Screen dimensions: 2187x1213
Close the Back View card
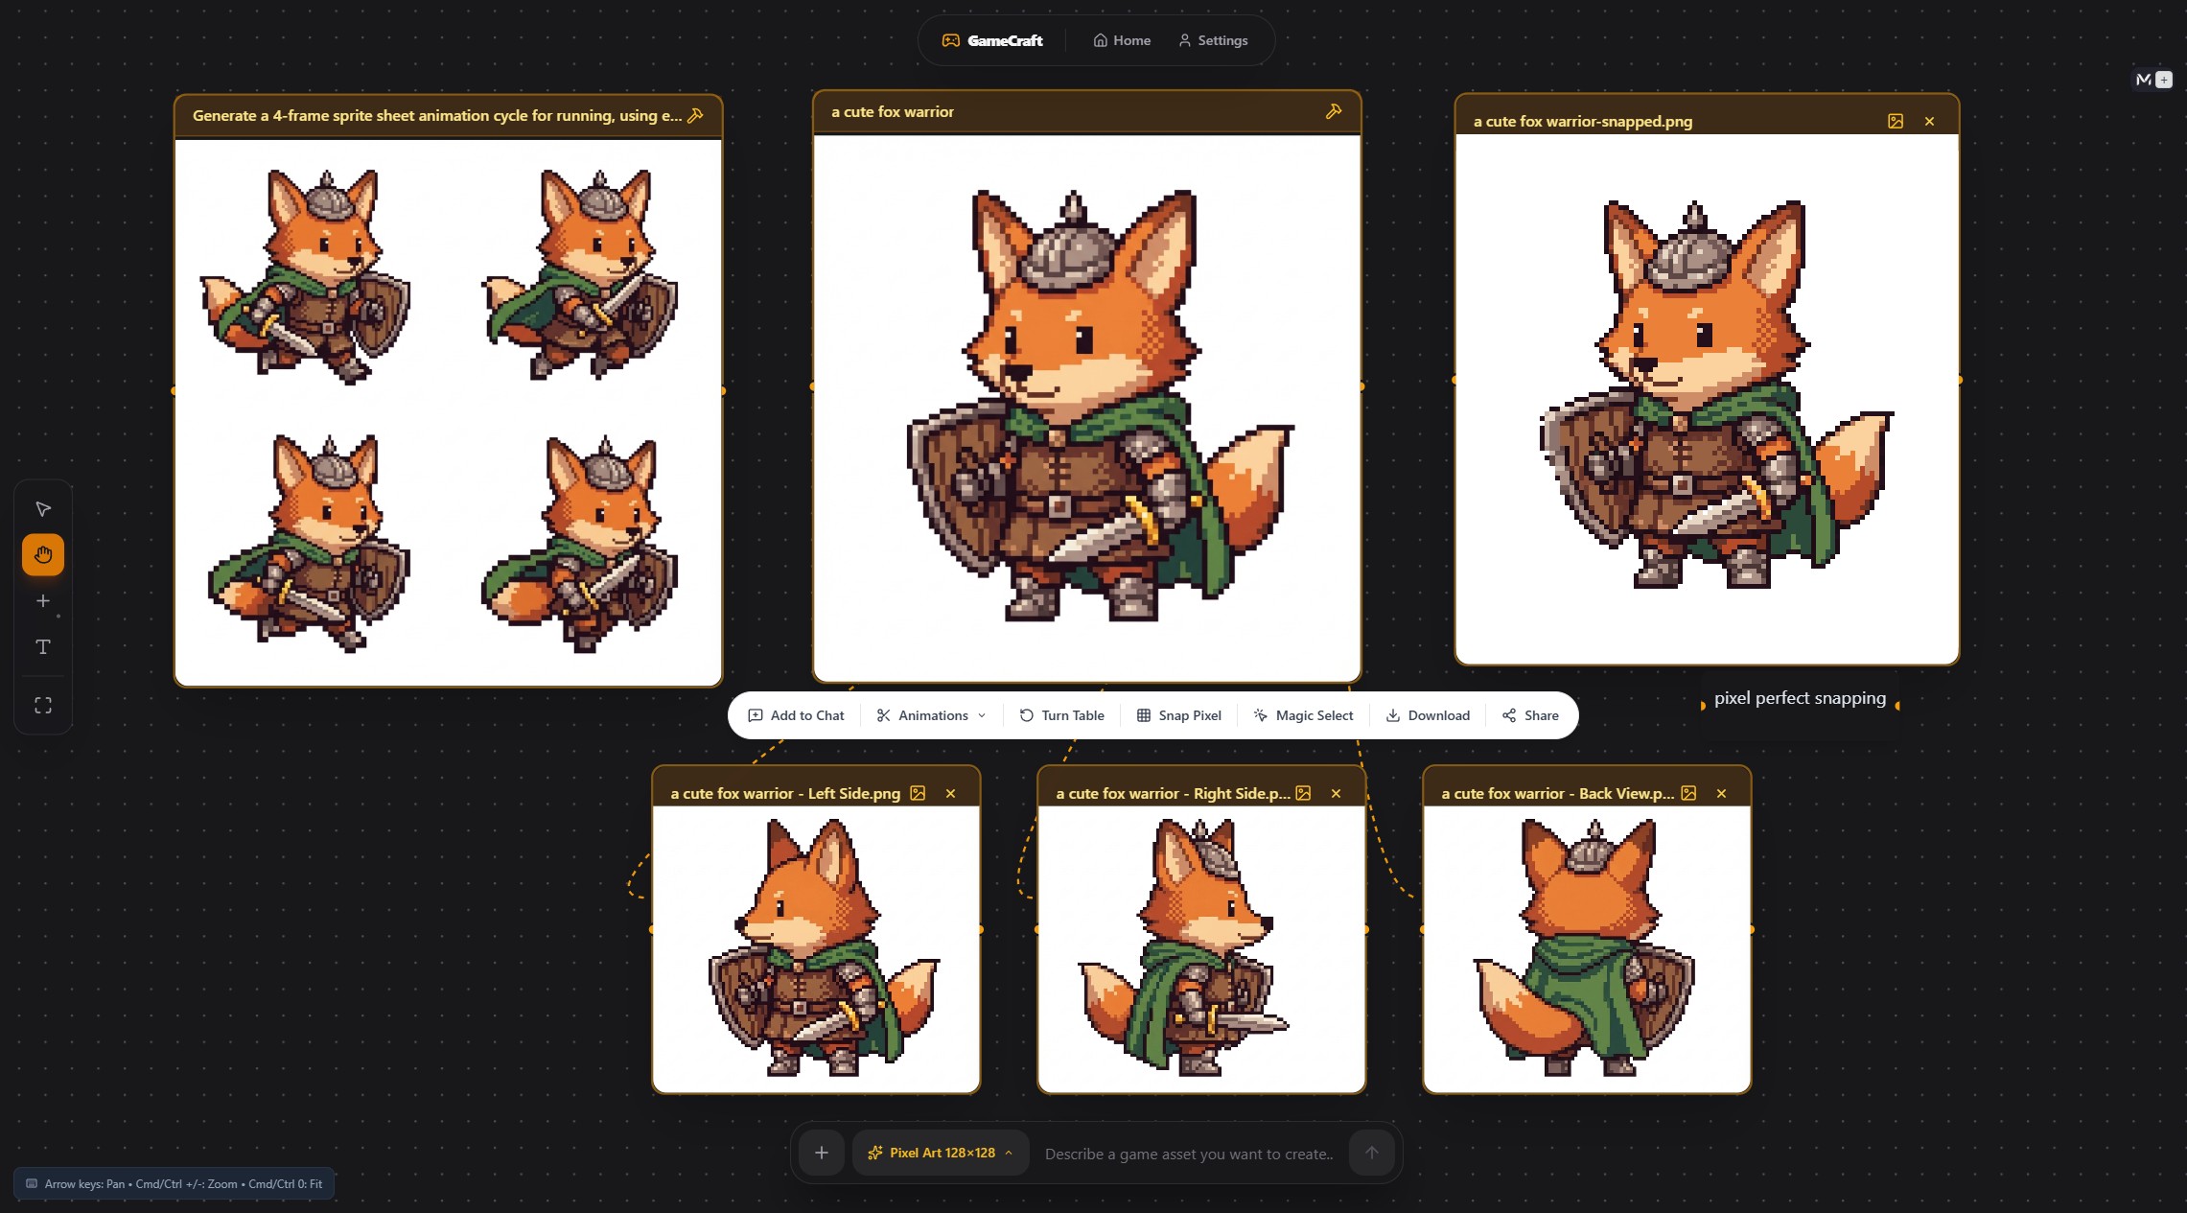pos(1721,793)
